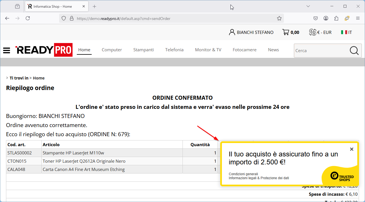Click the Spese di incasso amount
The height and width of the screenshot is (202, 365).
(351, 194)
